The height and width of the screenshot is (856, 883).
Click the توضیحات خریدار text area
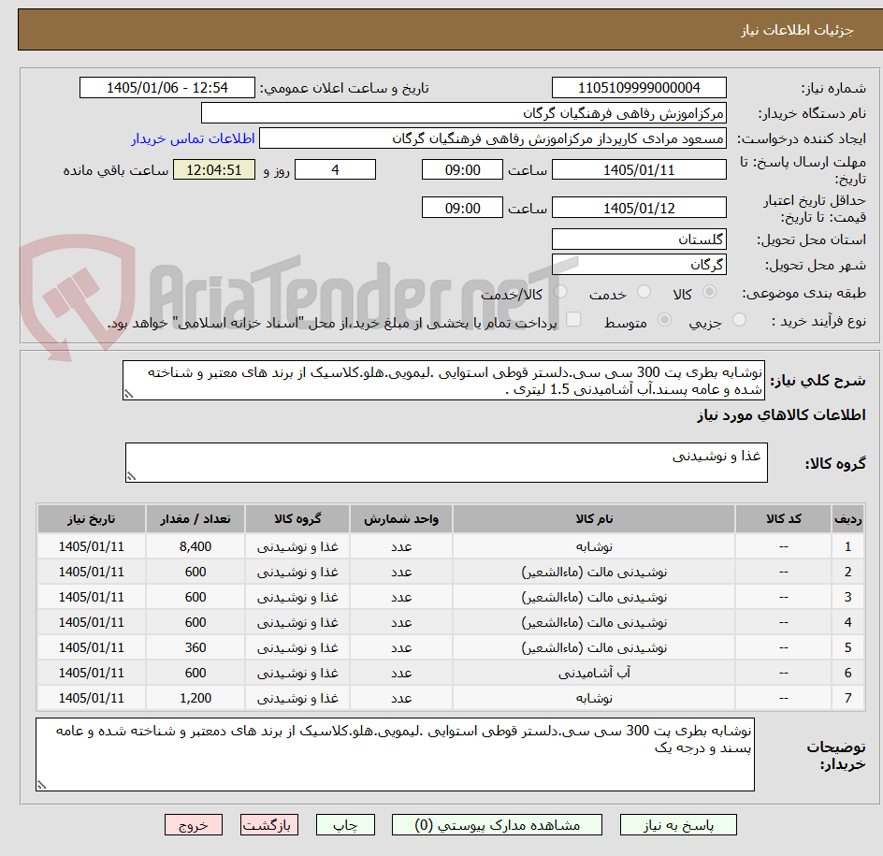395,754
